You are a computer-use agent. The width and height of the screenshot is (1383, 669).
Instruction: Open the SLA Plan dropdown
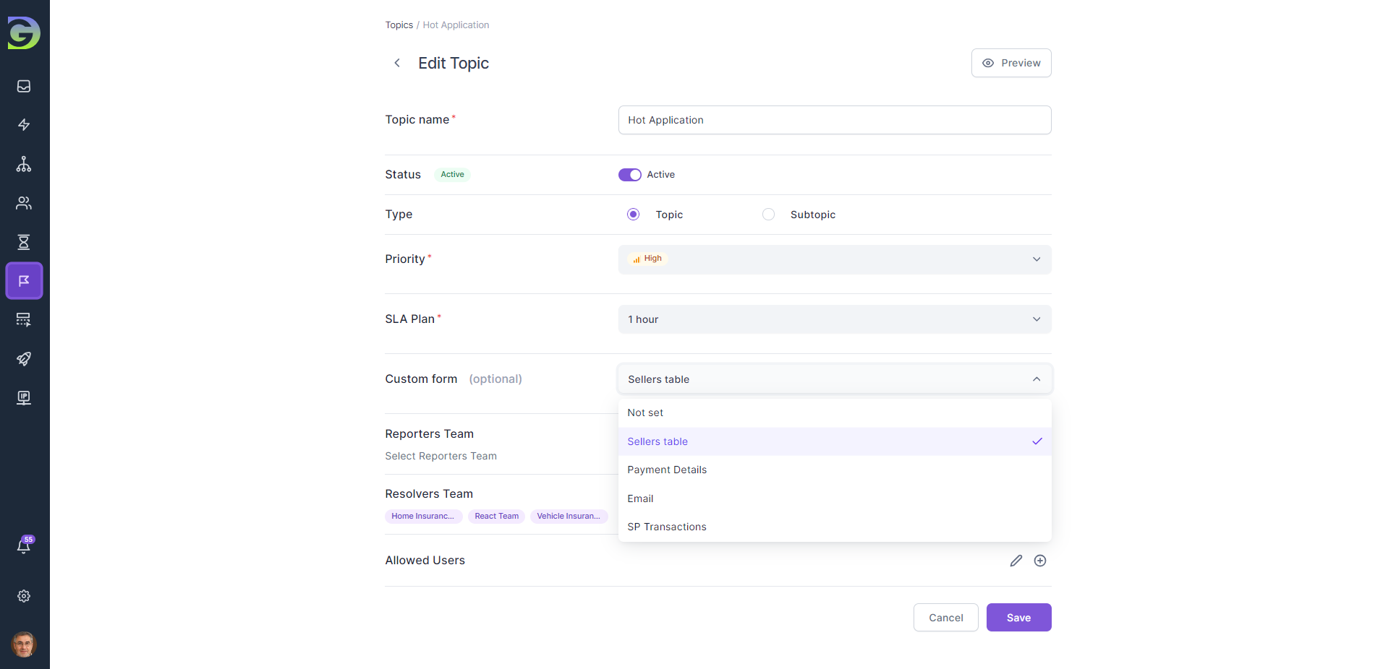[834, 319]
